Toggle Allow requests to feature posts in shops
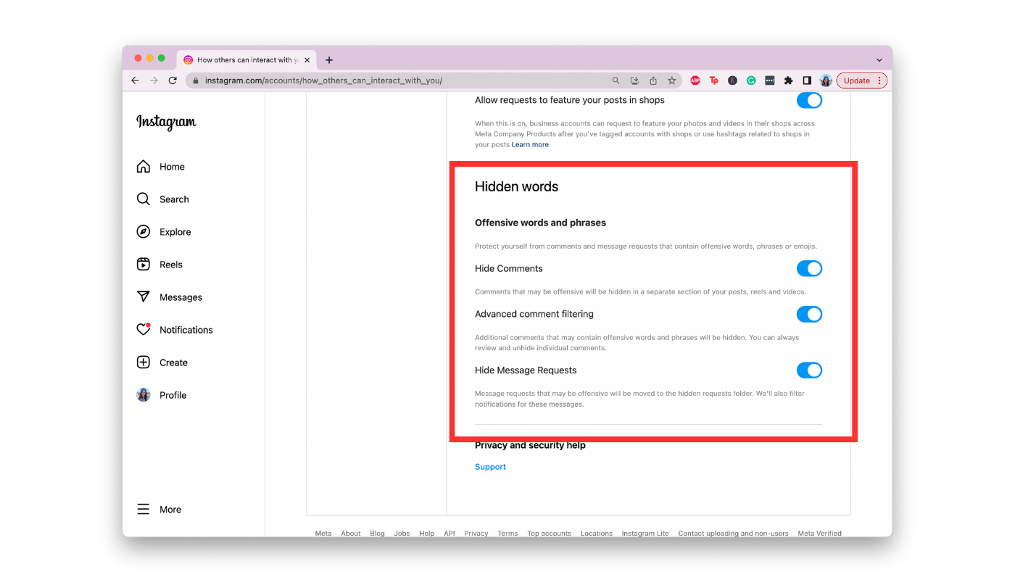1015x580 pixels. pyautogui.click(x=809, y=100)
